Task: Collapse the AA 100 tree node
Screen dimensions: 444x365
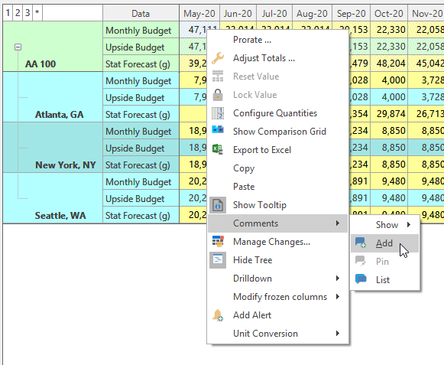Action: (x=18, y=47)
